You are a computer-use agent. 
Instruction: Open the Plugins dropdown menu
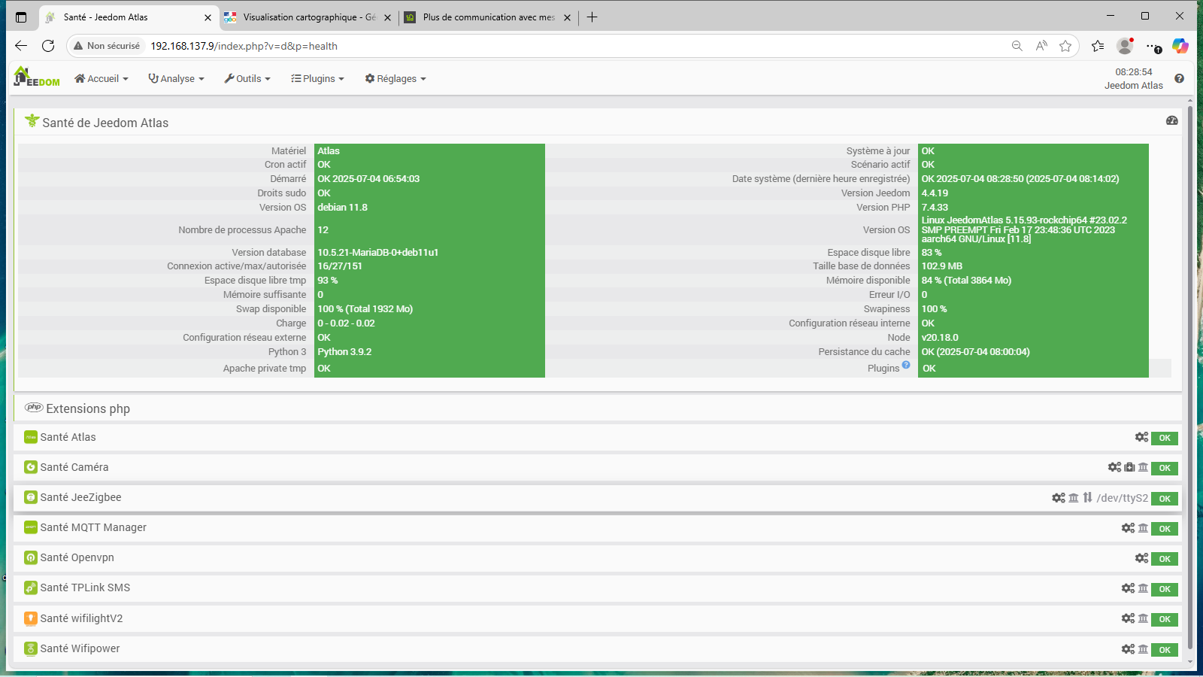[x=317, y=78]
